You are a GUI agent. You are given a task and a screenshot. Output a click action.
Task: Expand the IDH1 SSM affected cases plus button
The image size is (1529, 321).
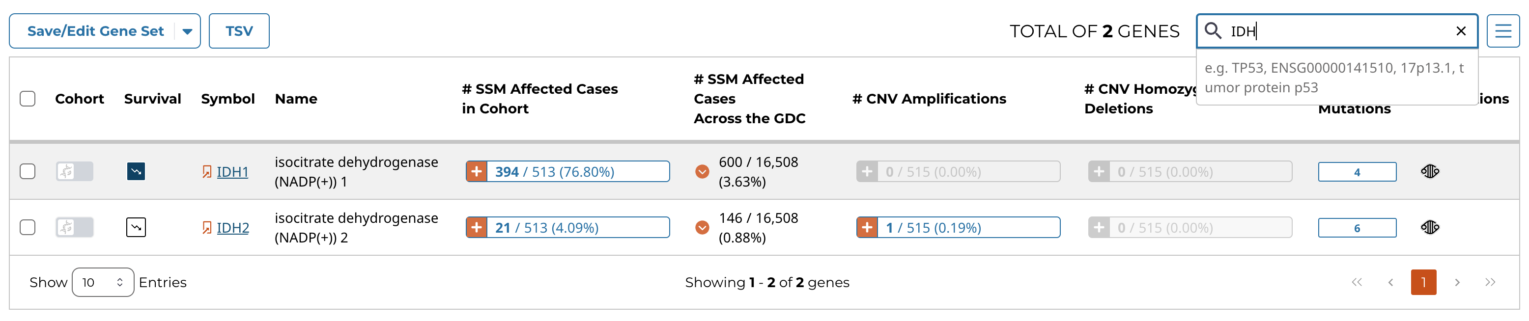[477, 171]
